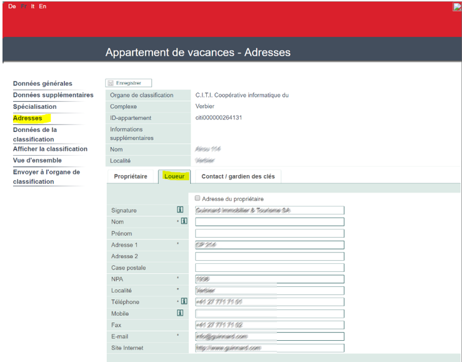Open the info icon next to Nom

click(184, 222)
